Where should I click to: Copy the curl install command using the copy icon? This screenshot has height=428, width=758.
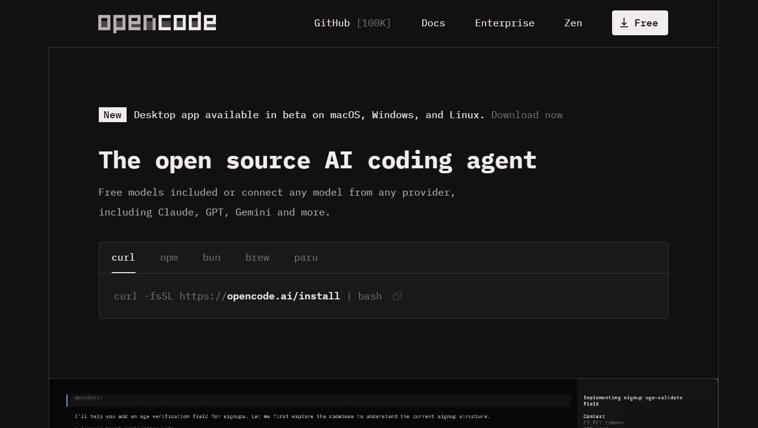click(x=397, y=296)
